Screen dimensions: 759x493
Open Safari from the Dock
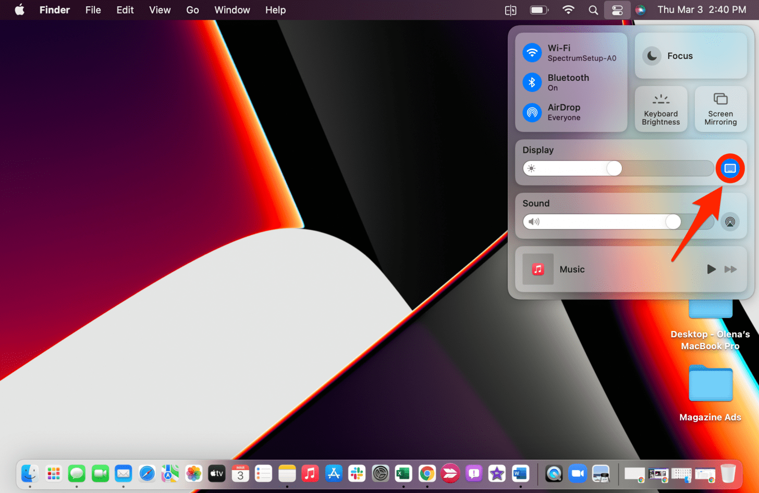tap(147, 473)
